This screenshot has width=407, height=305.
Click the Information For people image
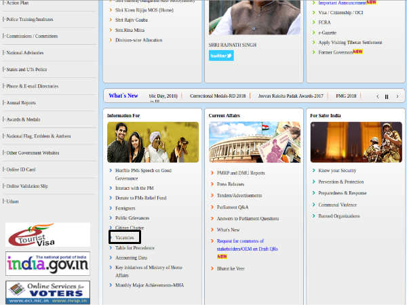(153, 142)
